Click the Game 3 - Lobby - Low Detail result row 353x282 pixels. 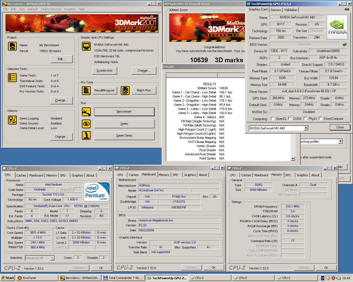(x=205, y=109)
